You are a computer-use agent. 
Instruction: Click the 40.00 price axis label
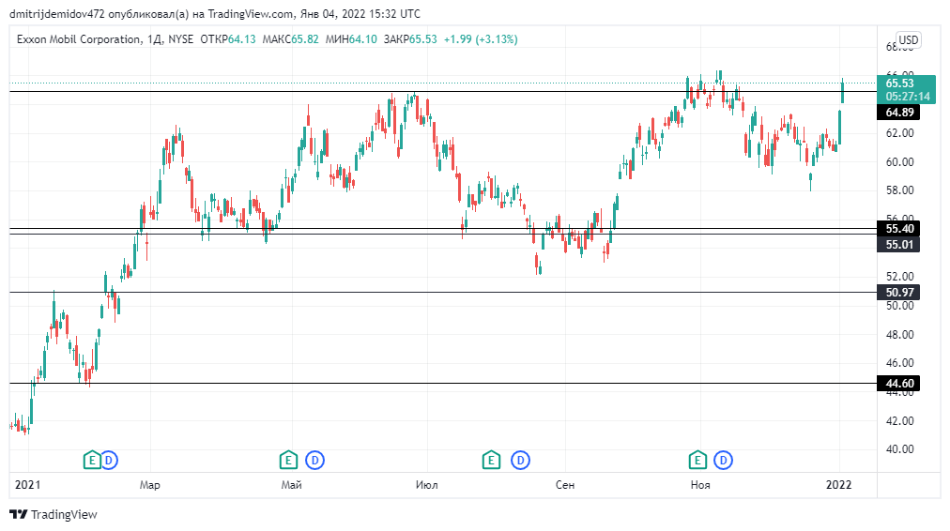899,449
